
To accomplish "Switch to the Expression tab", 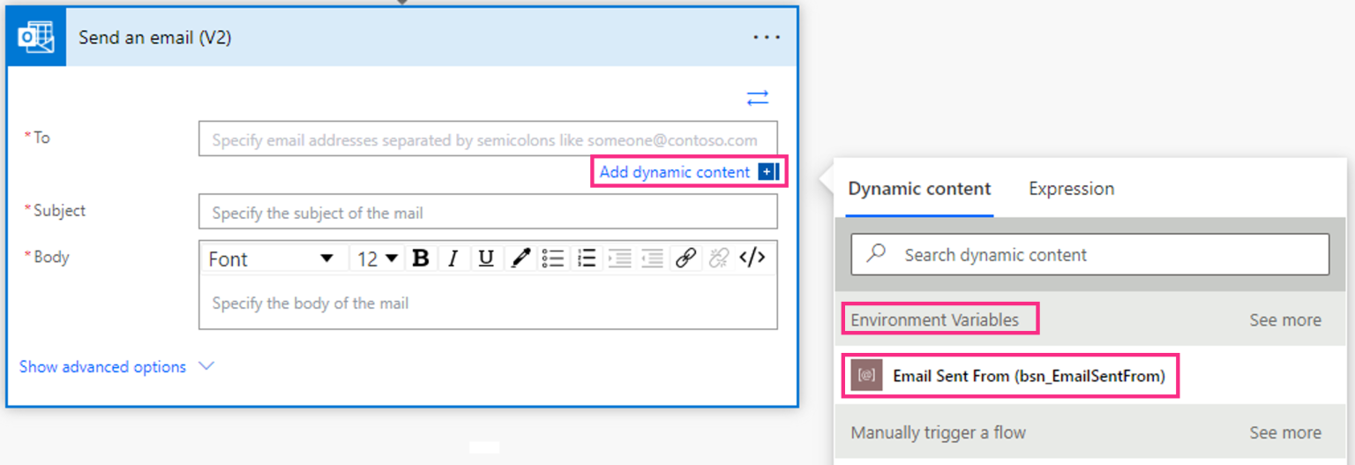I will [1071, 189].
